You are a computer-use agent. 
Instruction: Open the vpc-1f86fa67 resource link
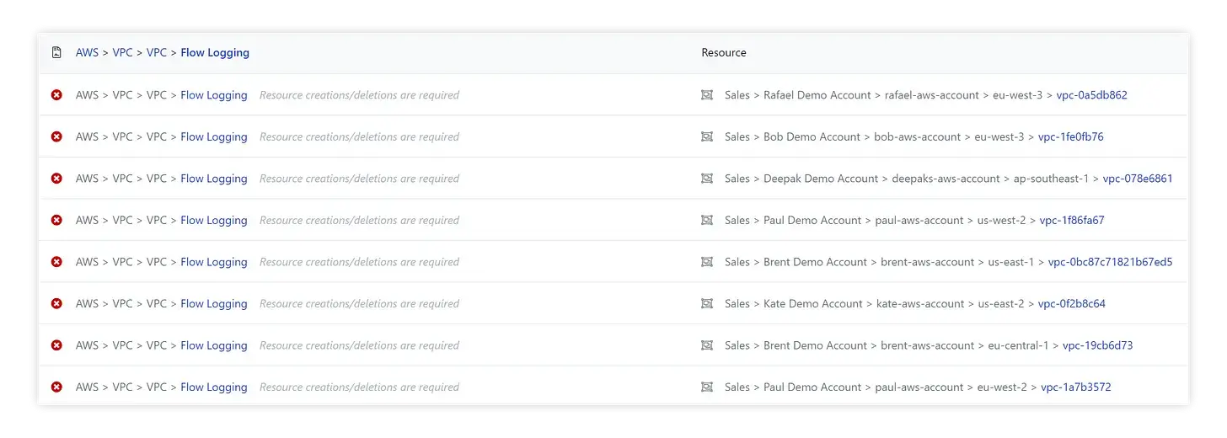pyautogui.click(x=1072, y=220)
